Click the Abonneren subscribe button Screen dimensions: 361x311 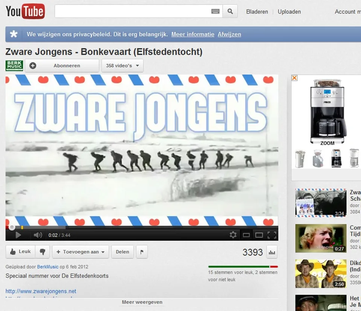62,65
